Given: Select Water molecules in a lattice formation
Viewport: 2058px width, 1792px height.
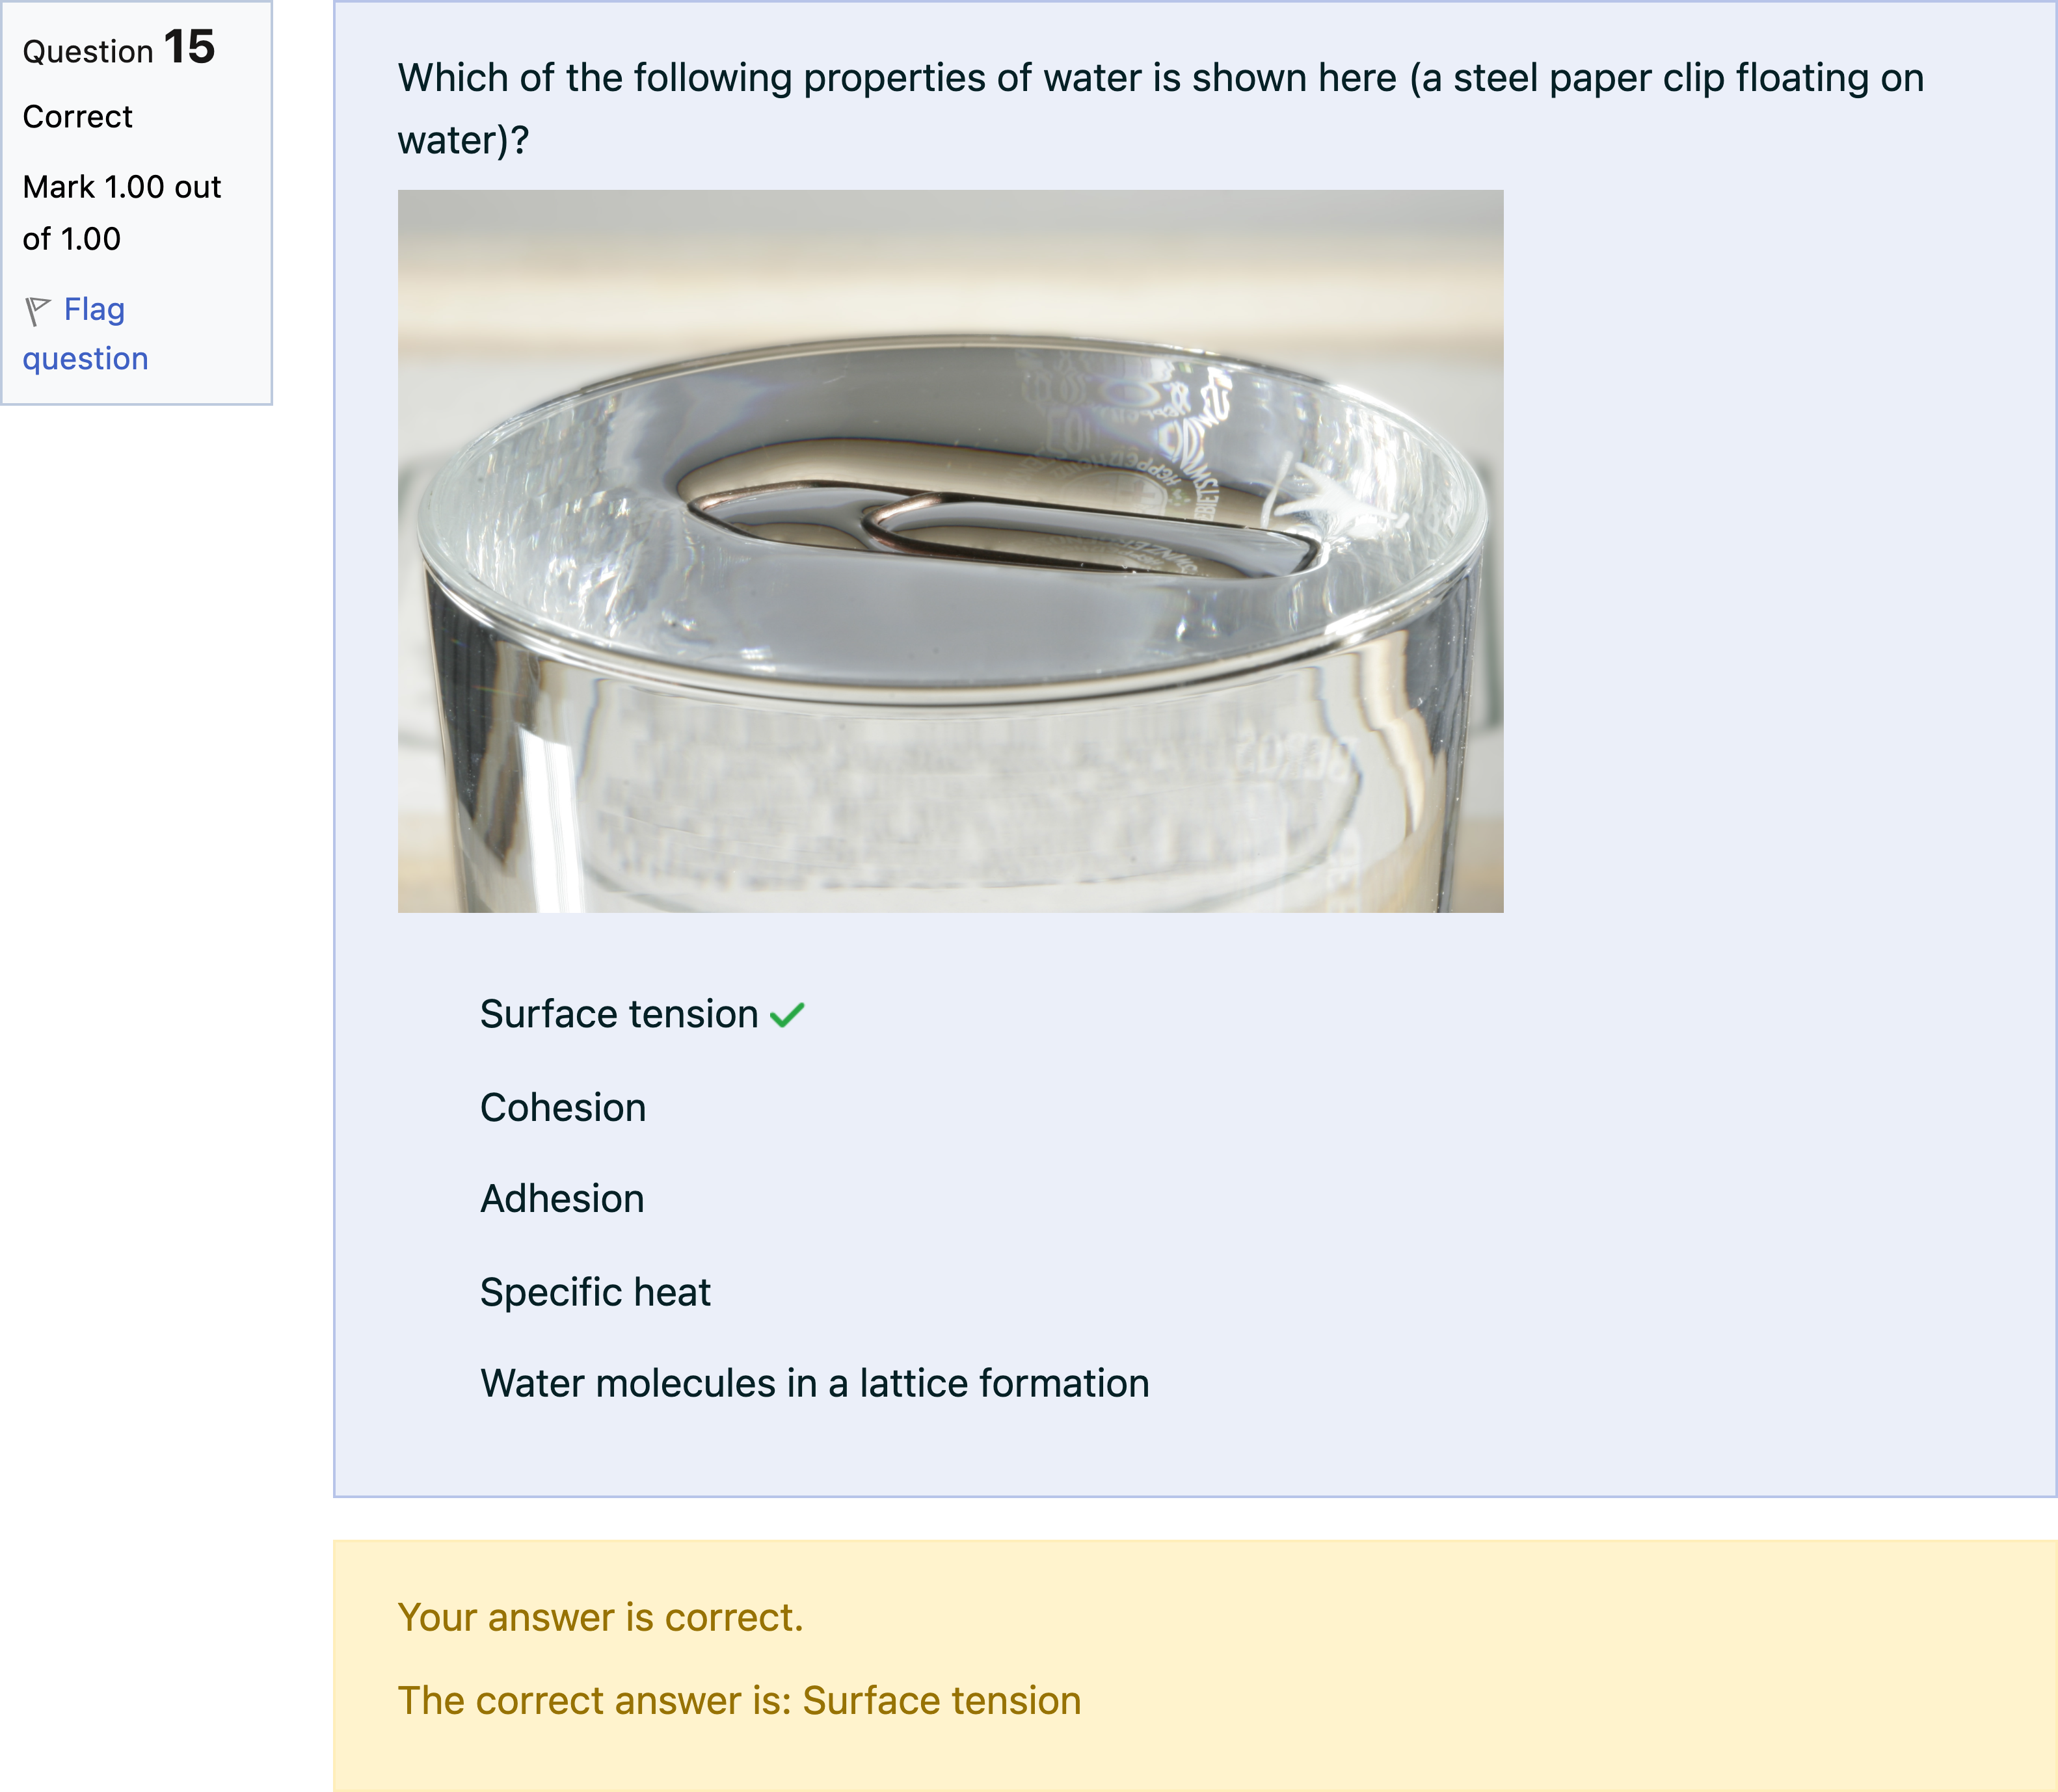Looking at the screenshot, I should [x=814, y=1383].
